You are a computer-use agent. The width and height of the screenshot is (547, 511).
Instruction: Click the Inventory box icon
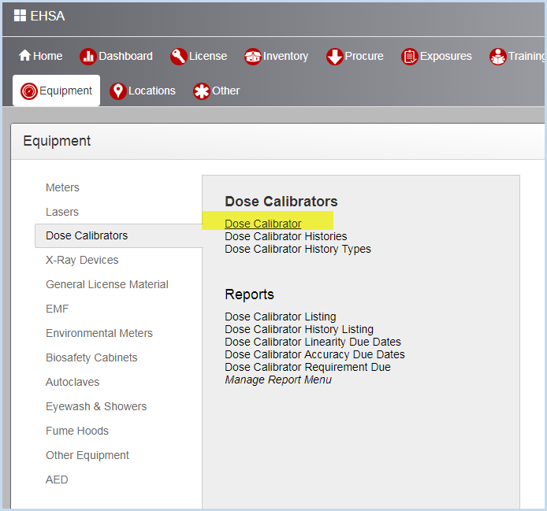tap(253, 57)
